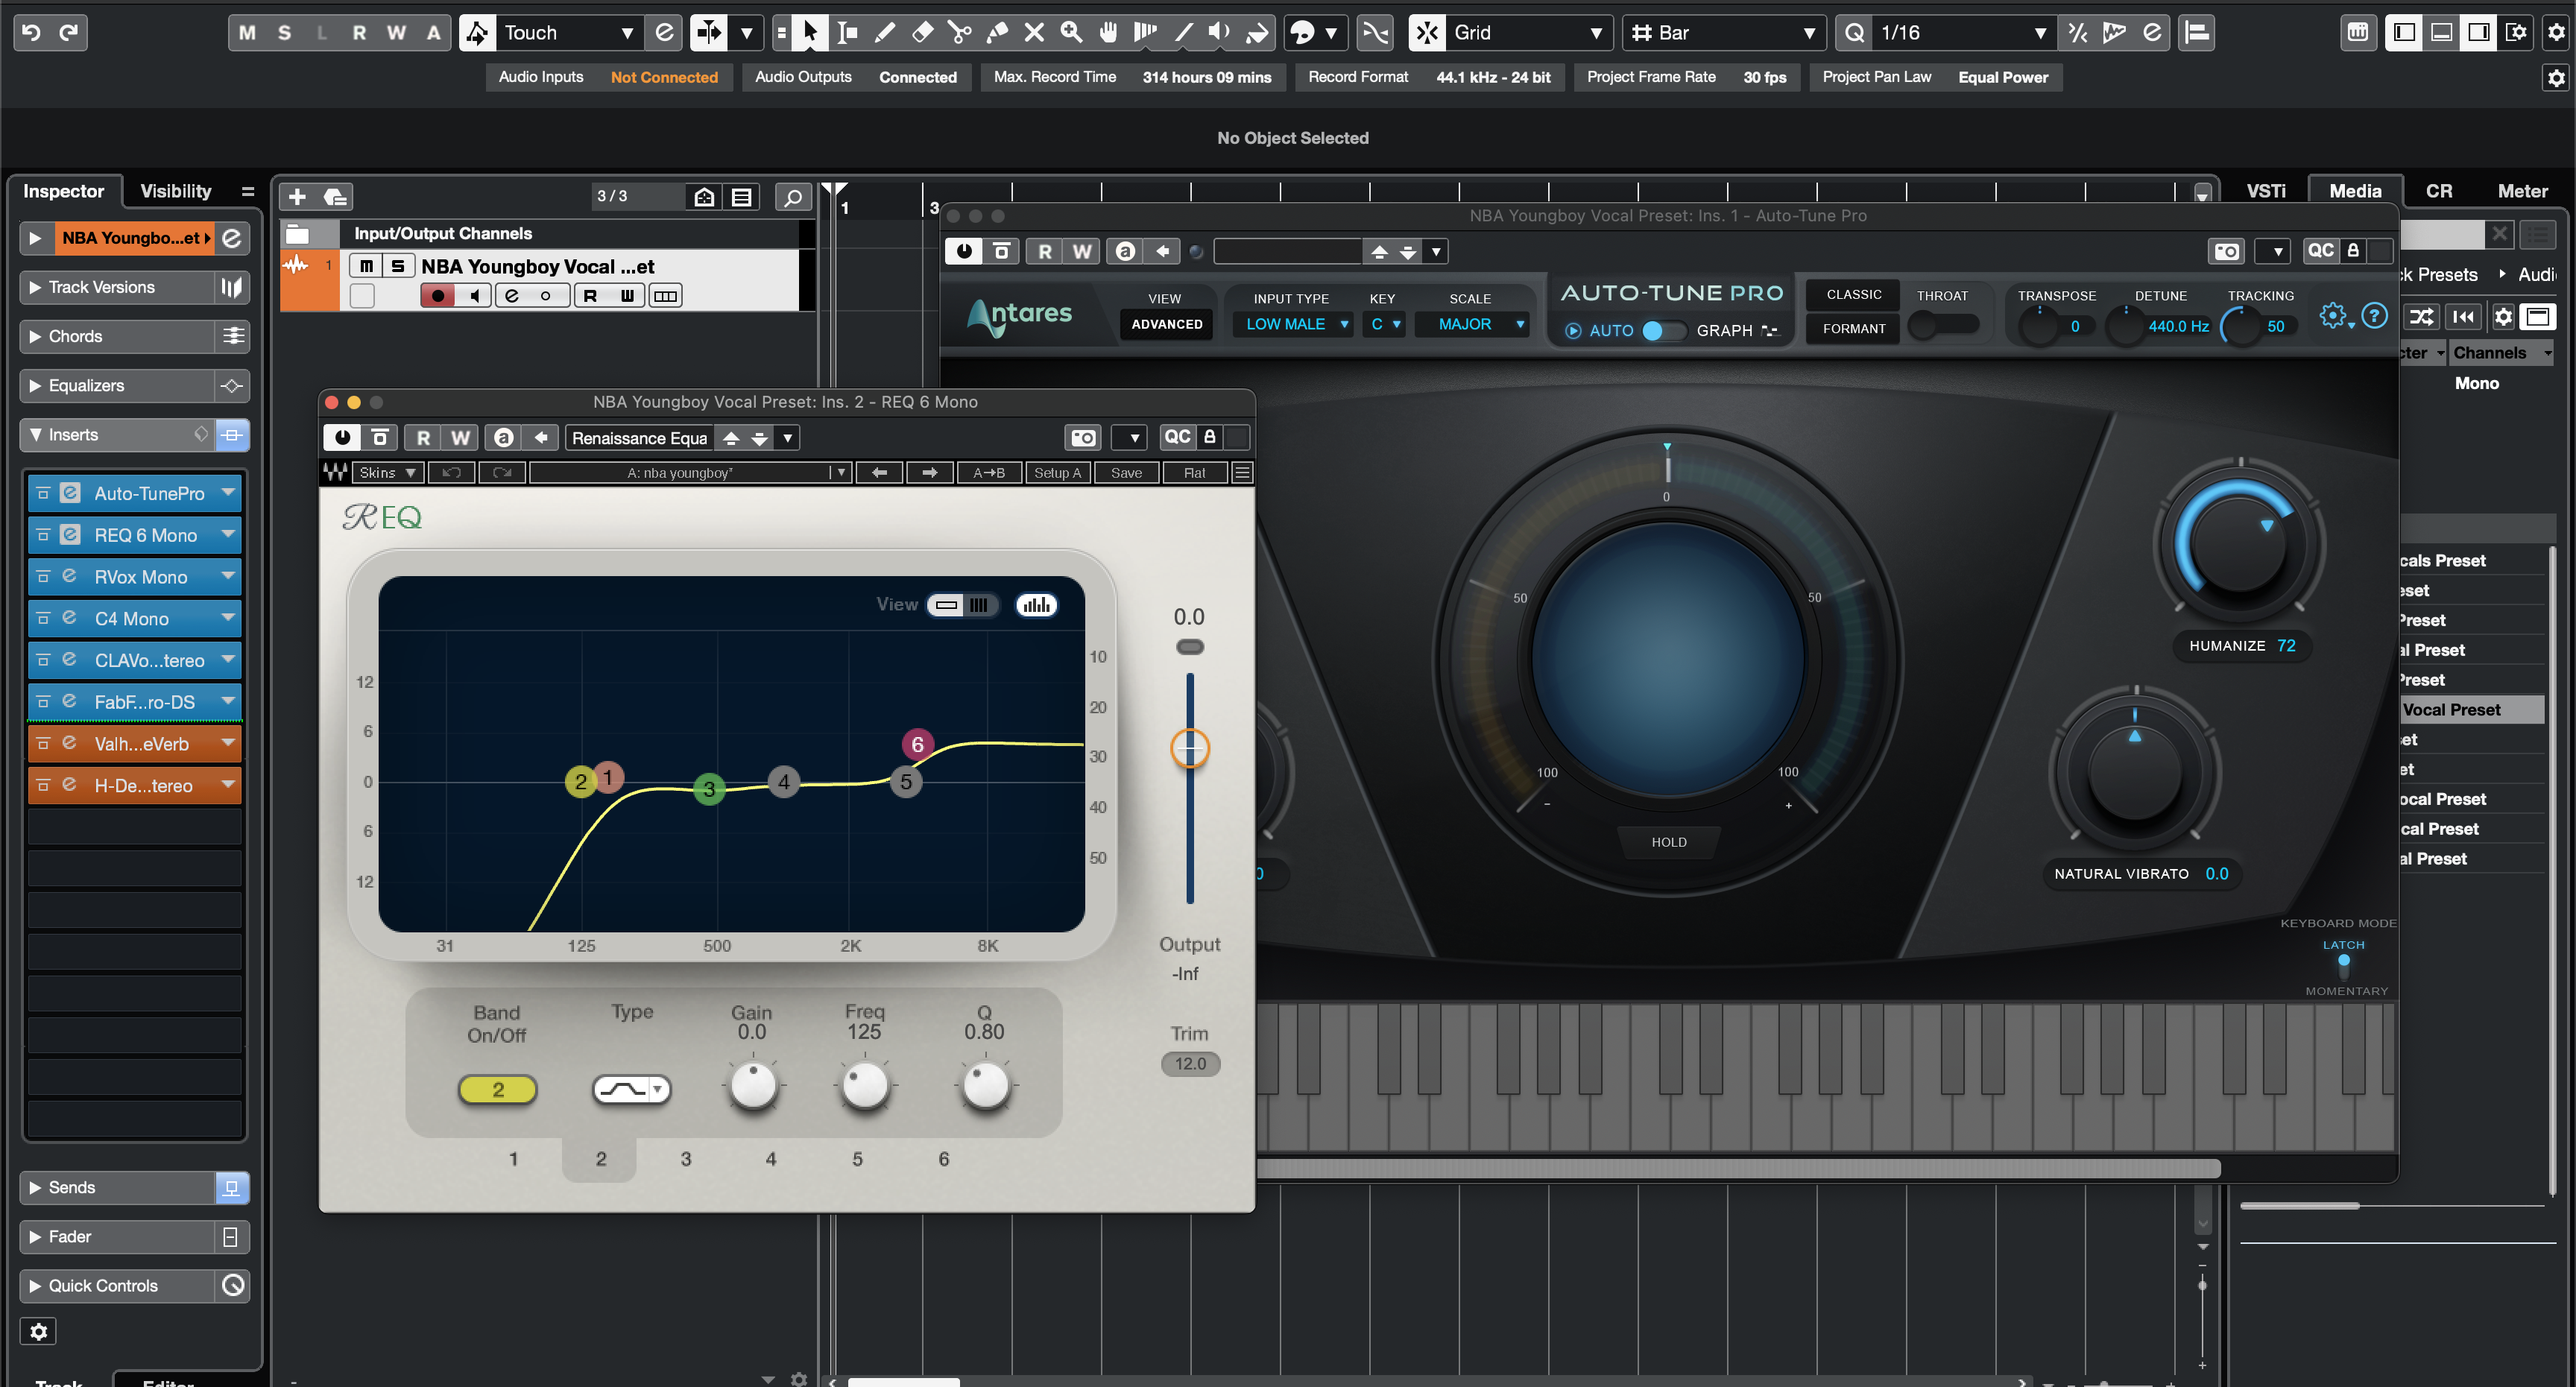Bypass the REQ 6 Mono plugin power

tap(342, 437)
